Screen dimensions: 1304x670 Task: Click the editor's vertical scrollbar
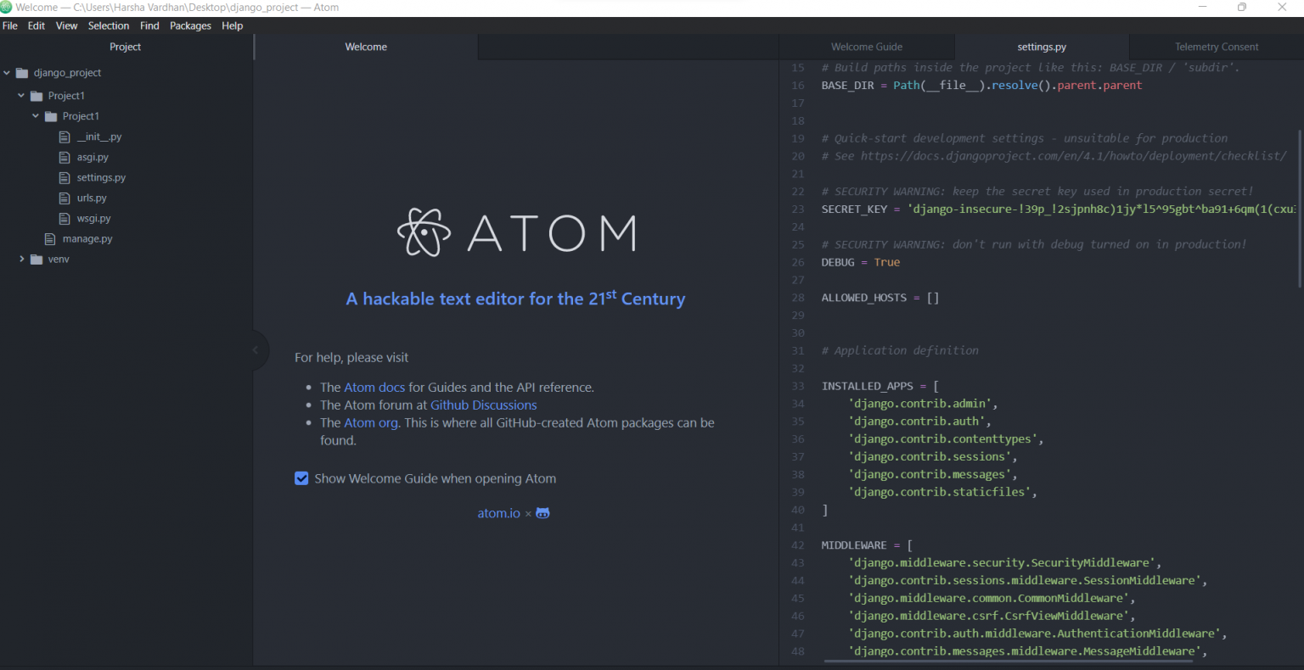[1299, 208]
